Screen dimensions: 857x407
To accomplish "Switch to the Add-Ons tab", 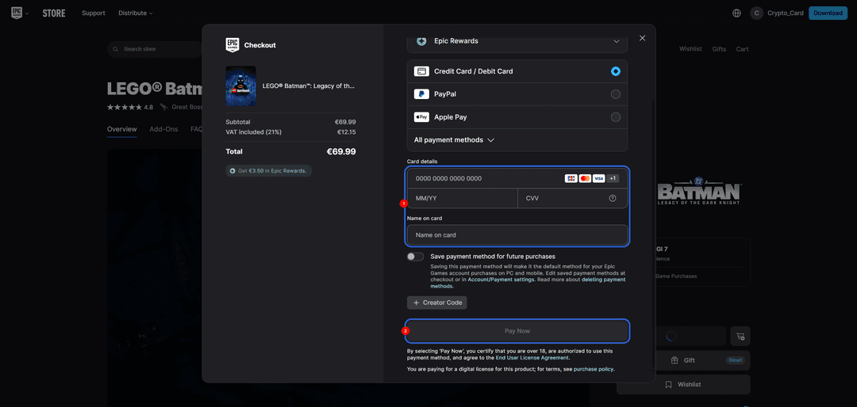I will tap(164, 129).
